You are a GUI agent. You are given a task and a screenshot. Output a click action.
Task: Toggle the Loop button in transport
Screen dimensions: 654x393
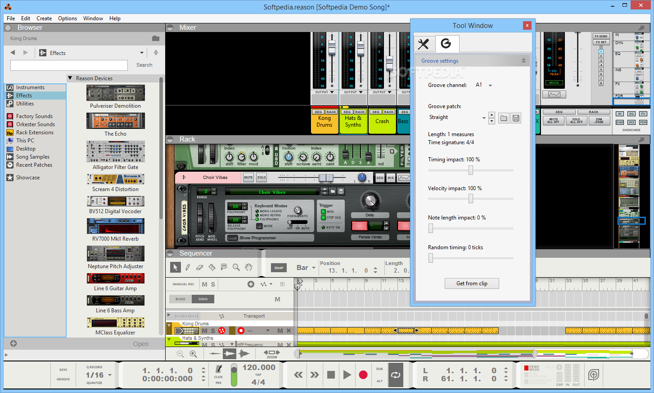pyautogui.click(x=396, y=375)
